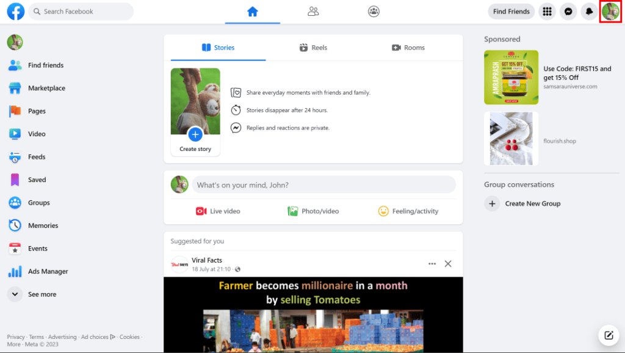Select the Home icon in top navigation
The width and height of the screenshot is (625, 353).
tap(252, 11)
